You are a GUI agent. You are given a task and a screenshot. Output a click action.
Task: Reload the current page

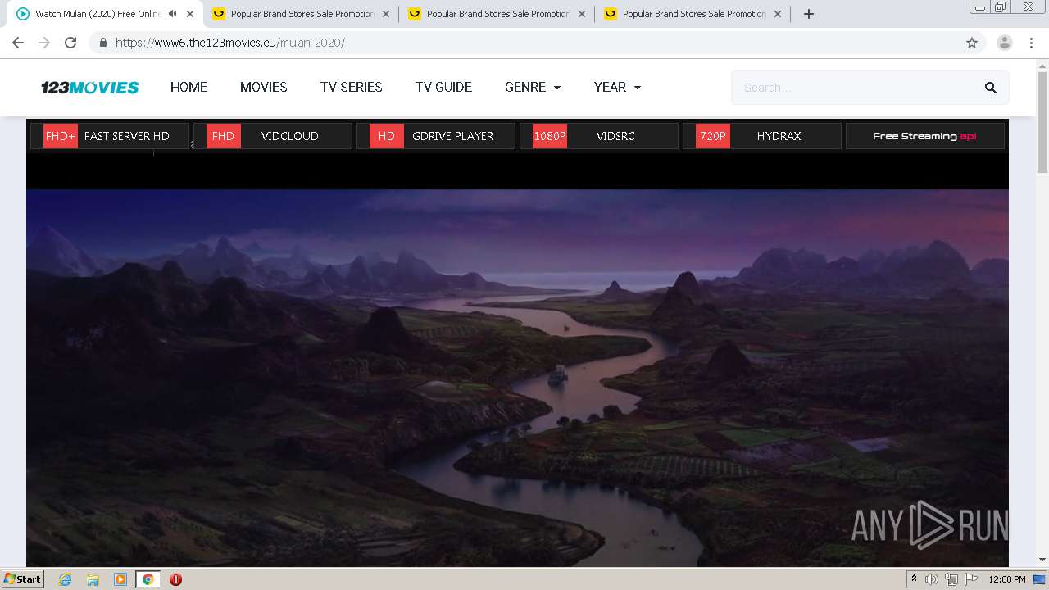point(70,43)
